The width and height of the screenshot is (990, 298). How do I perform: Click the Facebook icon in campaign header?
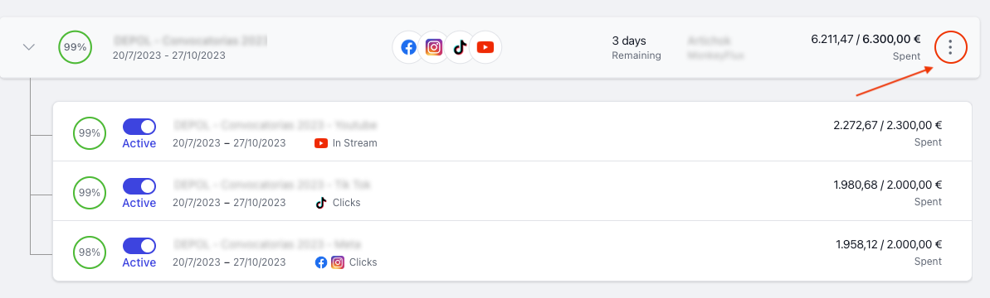click(x=409, y=47)
